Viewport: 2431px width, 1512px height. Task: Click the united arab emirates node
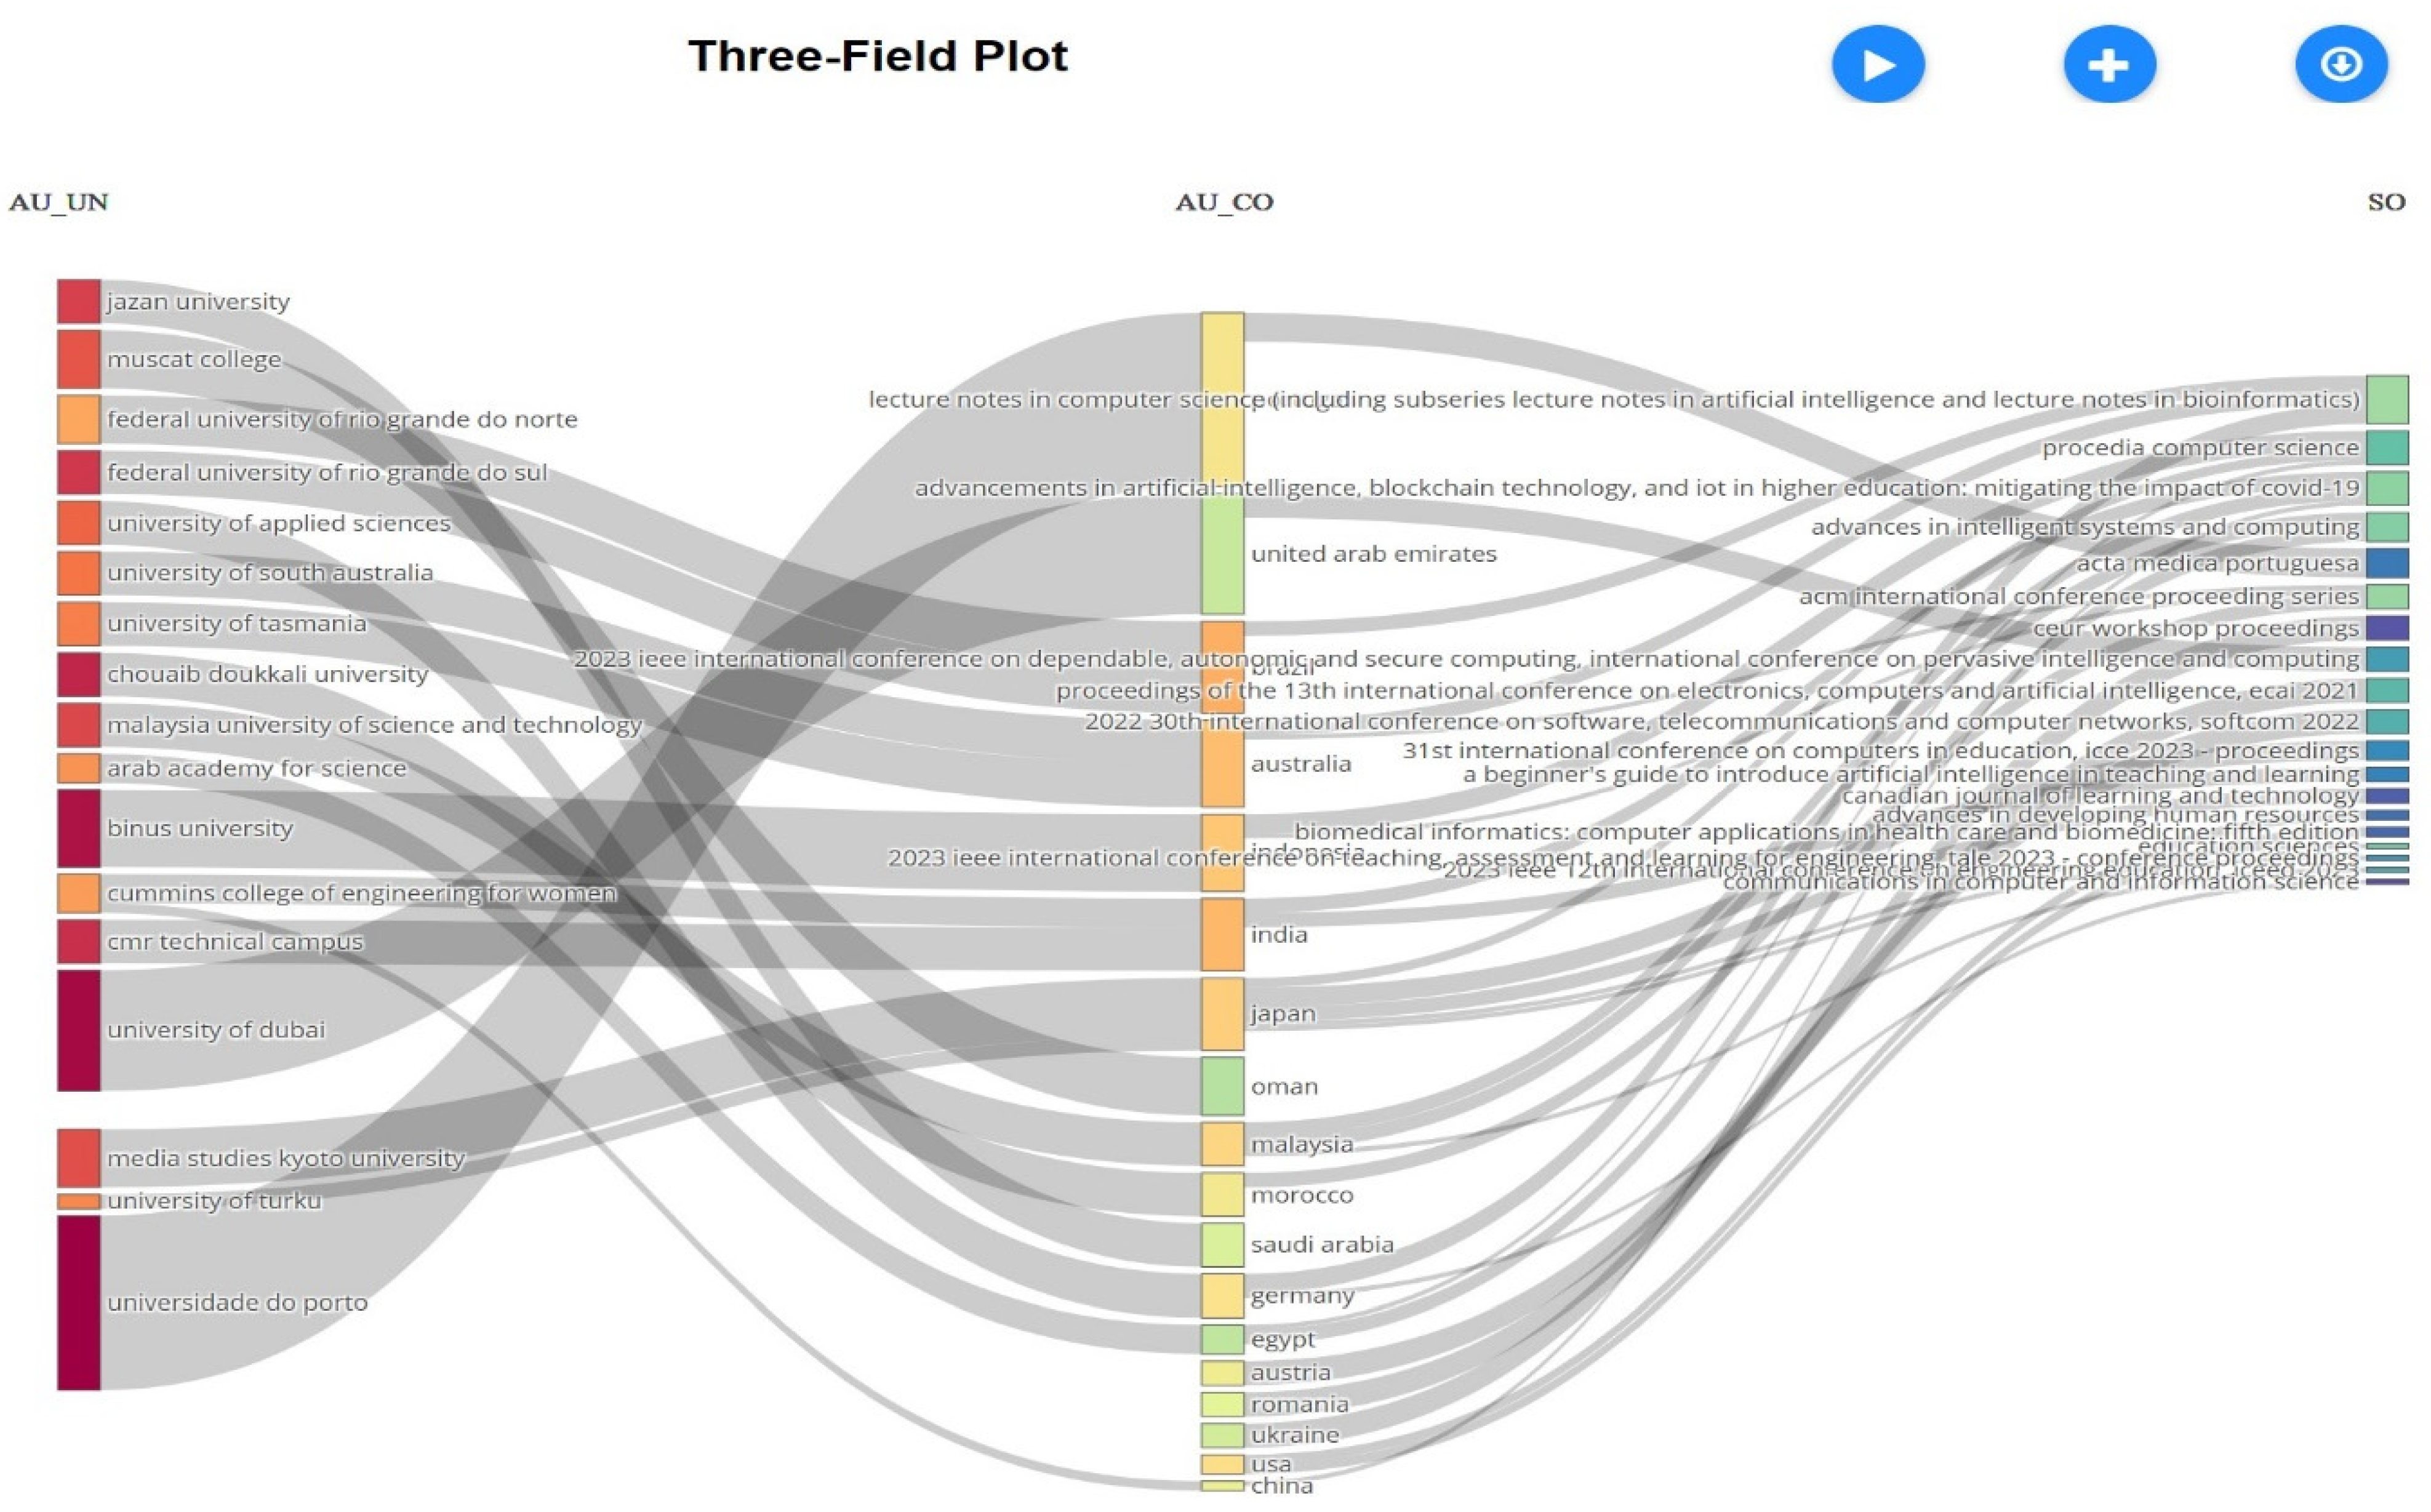click(x=1222, y=555)
